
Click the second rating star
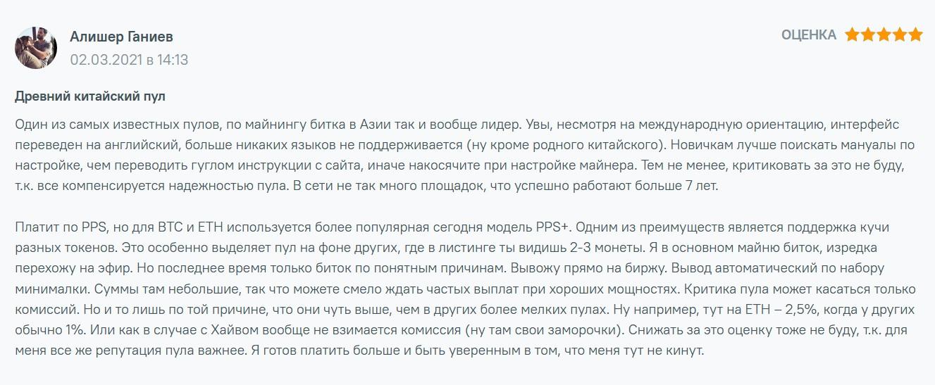tap(868, 34)
